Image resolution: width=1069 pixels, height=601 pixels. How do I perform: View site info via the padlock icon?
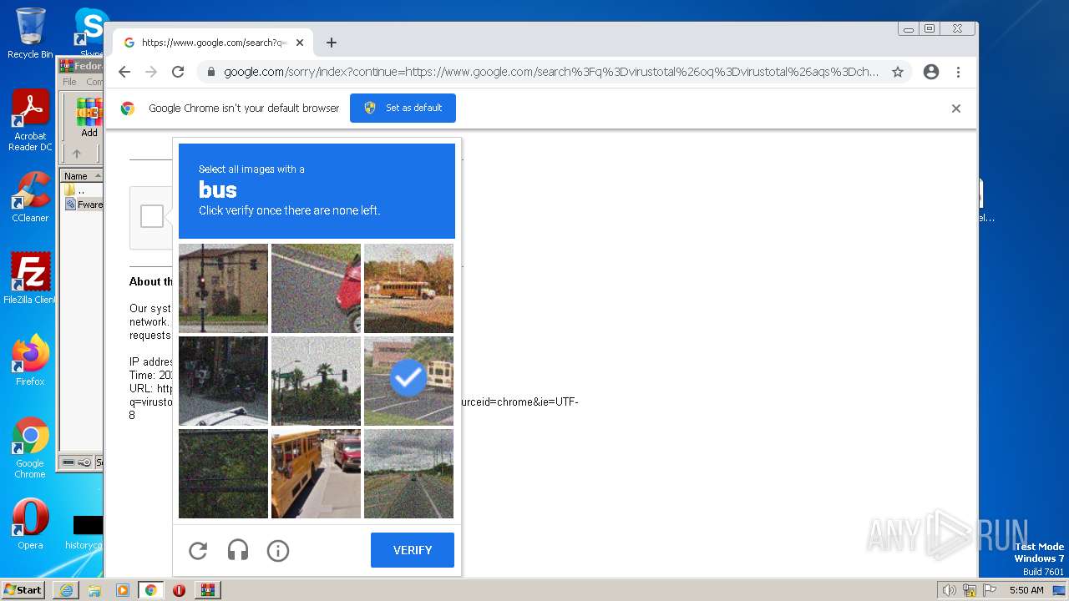[211, 72]
